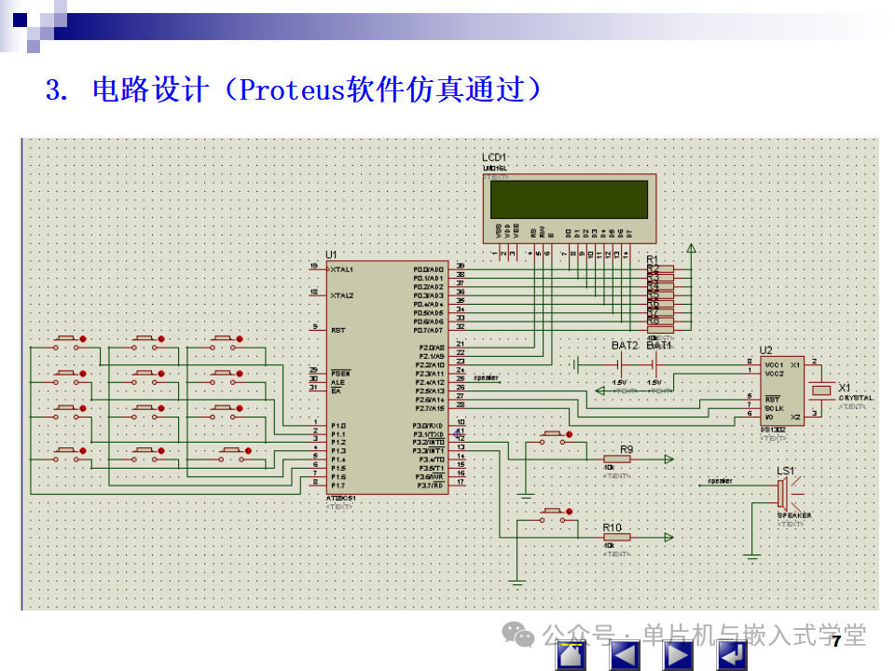Click the speaker net label near LS1

(x=720, y=481)
